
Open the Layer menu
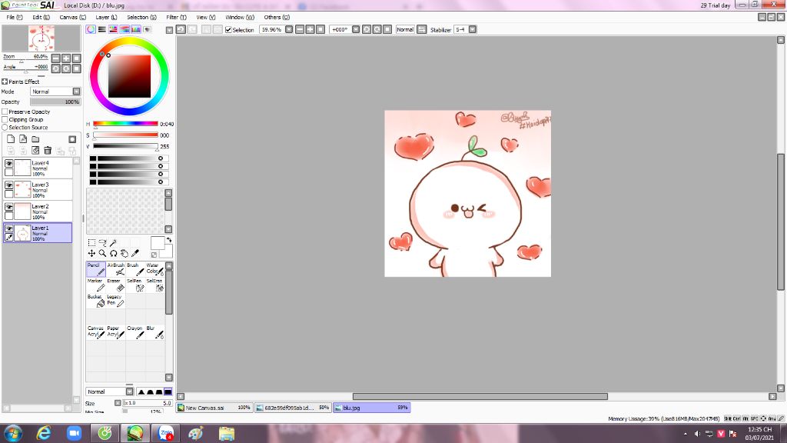106,17
